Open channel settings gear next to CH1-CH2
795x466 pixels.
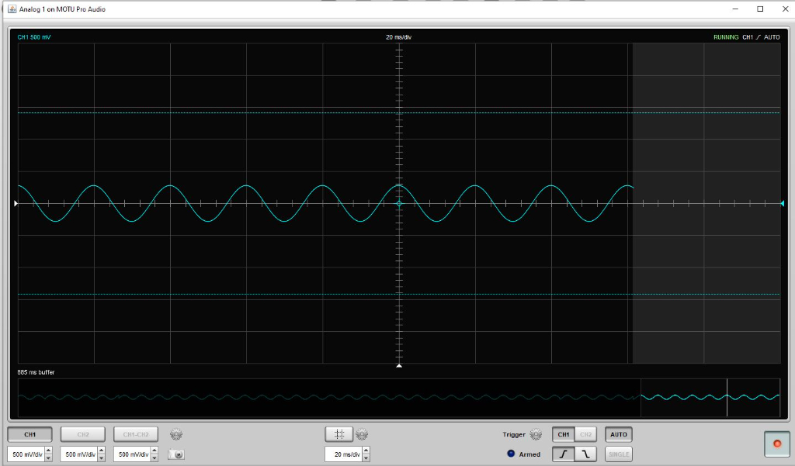(176, 434)
